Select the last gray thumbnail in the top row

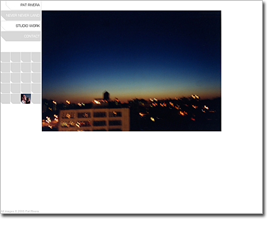(36, 57)
